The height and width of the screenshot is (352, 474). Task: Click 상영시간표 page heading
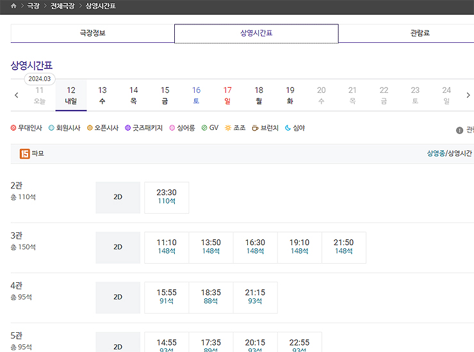coord(32,65)
